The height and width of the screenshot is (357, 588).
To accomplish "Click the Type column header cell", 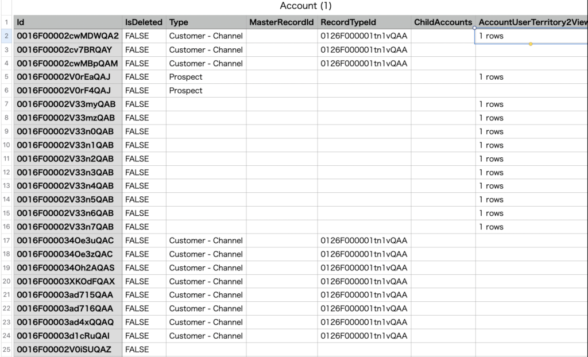I will [x=206, y=22].
